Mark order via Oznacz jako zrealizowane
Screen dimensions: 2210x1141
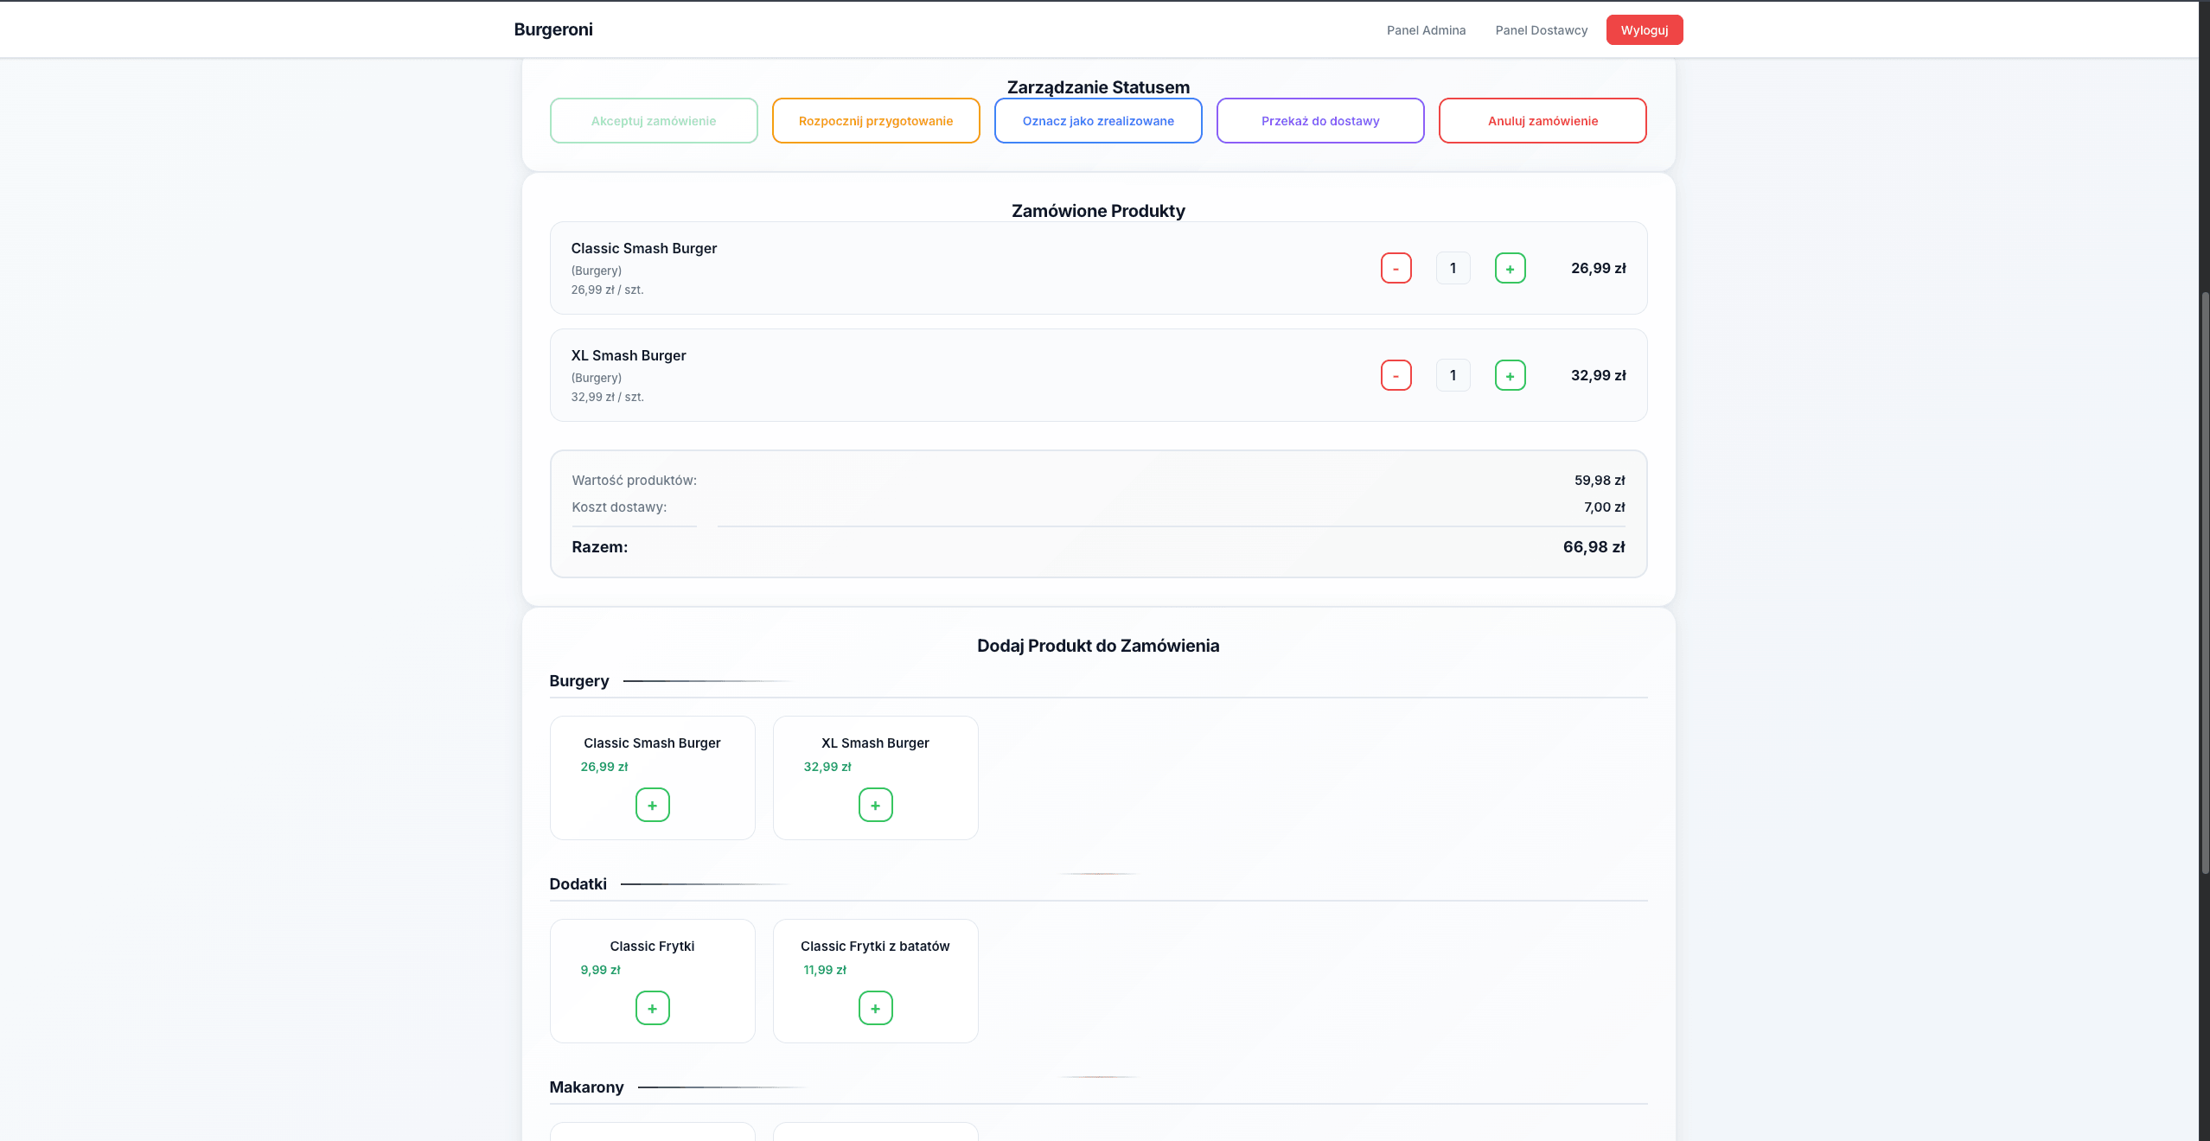[x=1098, y=121]
